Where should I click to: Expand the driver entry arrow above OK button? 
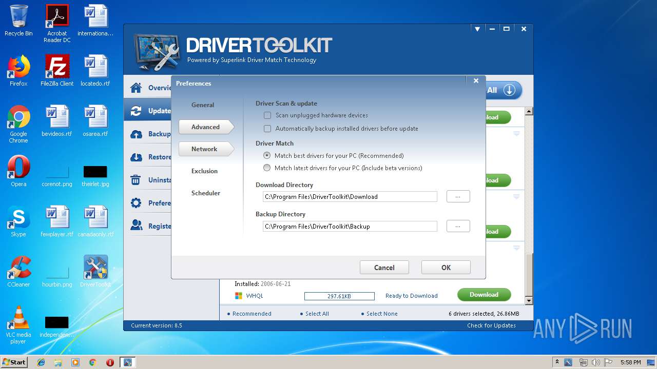tap(516, 248)
